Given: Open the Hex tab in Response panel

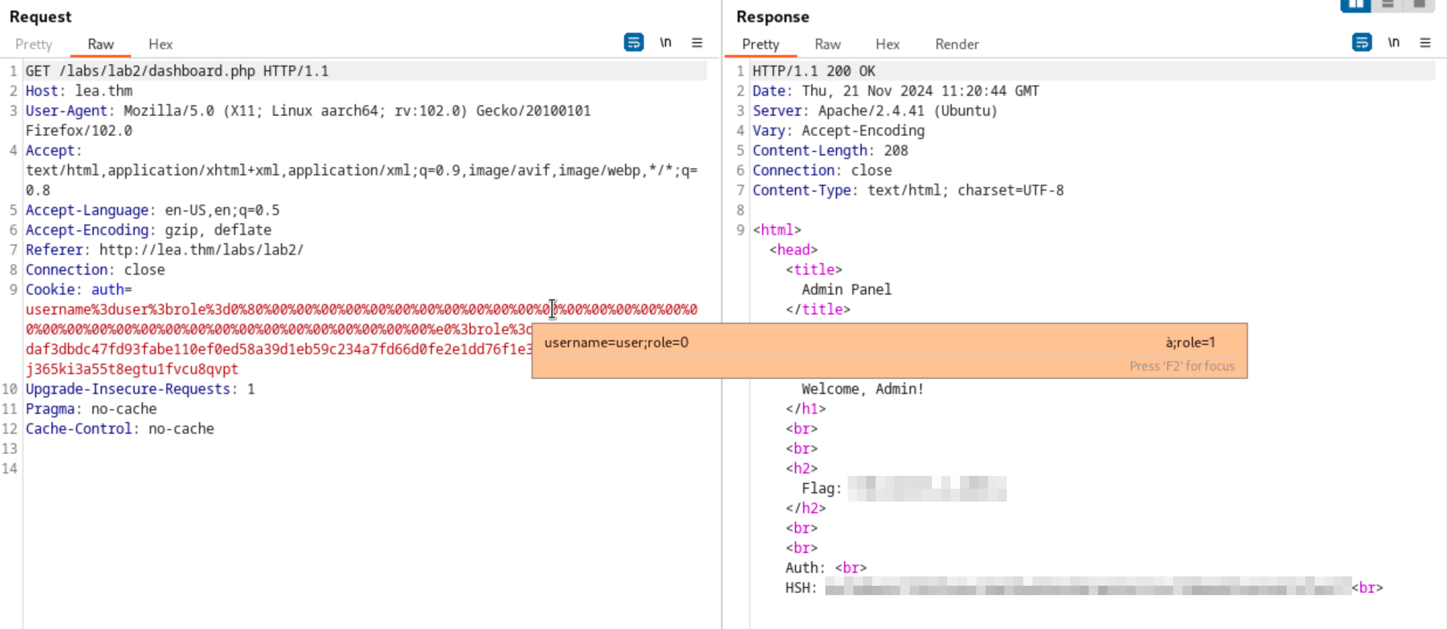Looking at the screenshot, I should 887,44.
